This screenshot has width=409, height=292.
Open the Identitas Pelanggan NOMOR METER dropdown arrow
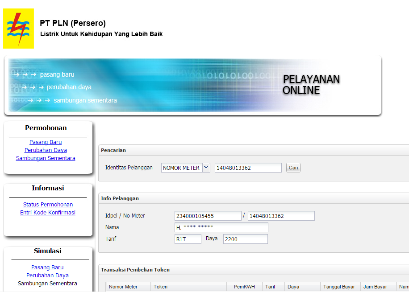206,168
